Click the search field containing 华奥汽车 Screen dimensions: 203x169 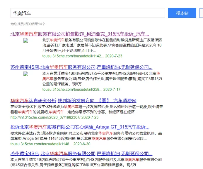click(x=88, y=13)
